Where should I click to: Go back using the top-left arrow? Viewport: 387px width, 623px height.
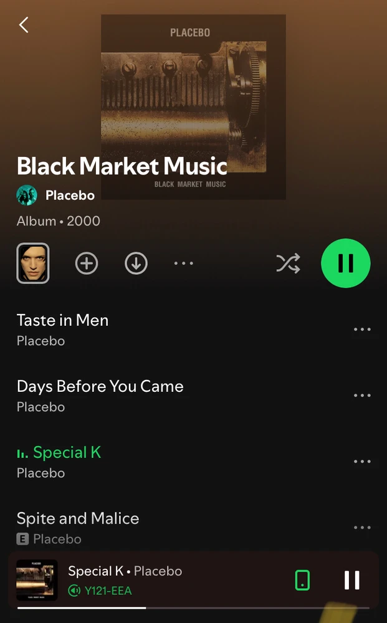coord(24,25)
